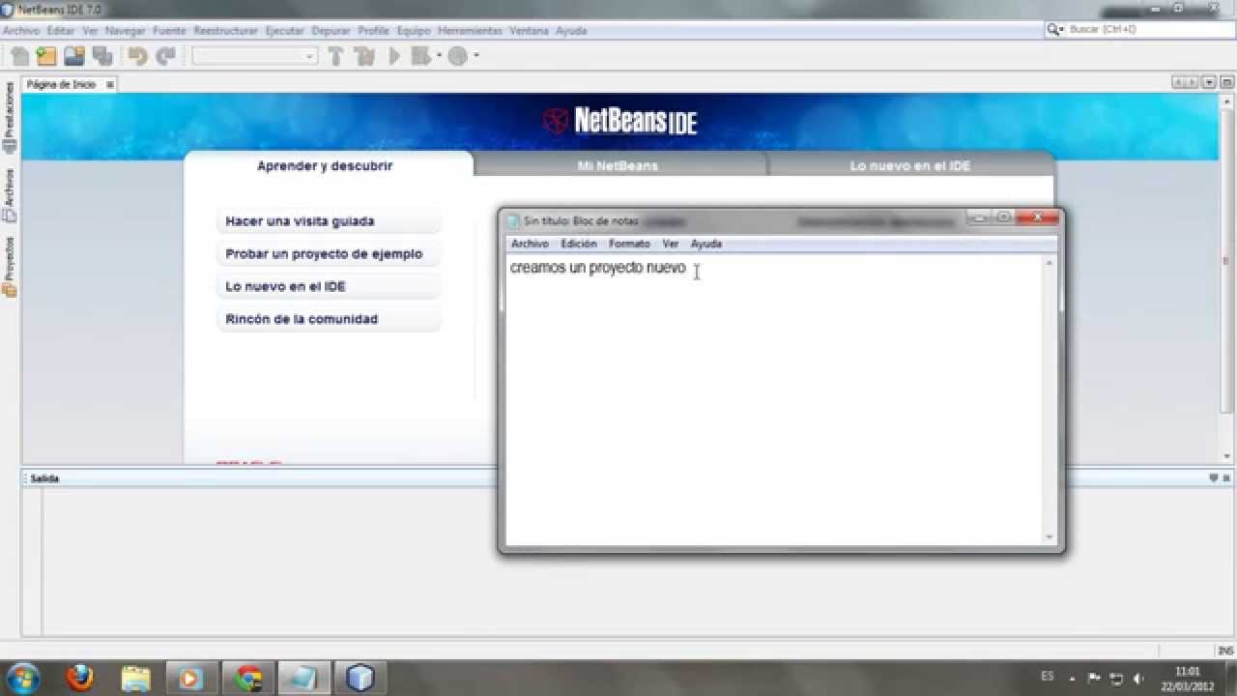Click the Notepad scrollbar down arrow
Image resolution: width=1237 pixels, height=696 pixels.
[x=1050, y=537]
